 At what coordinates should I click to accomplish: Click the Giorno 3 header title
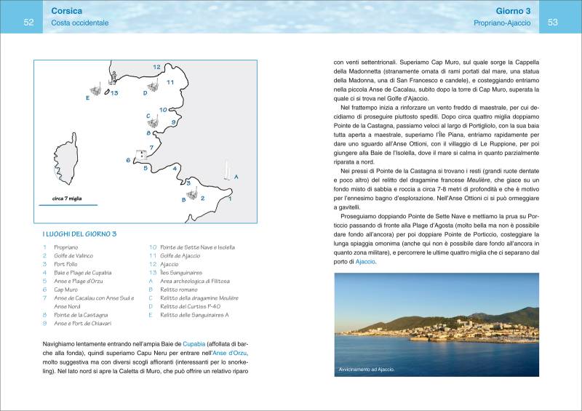point(513,12)
